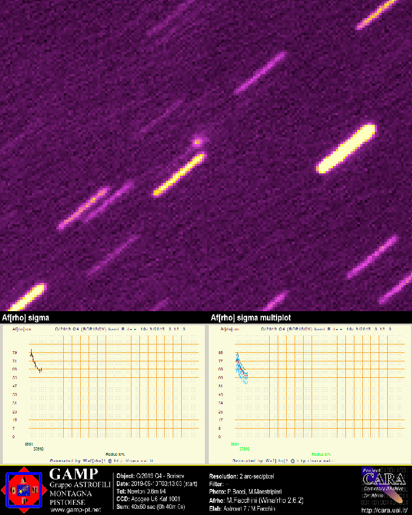Click the red curve in Af[rho] sigma plot
Viewport: 412px width, 515px height.
tap(35, 363)
